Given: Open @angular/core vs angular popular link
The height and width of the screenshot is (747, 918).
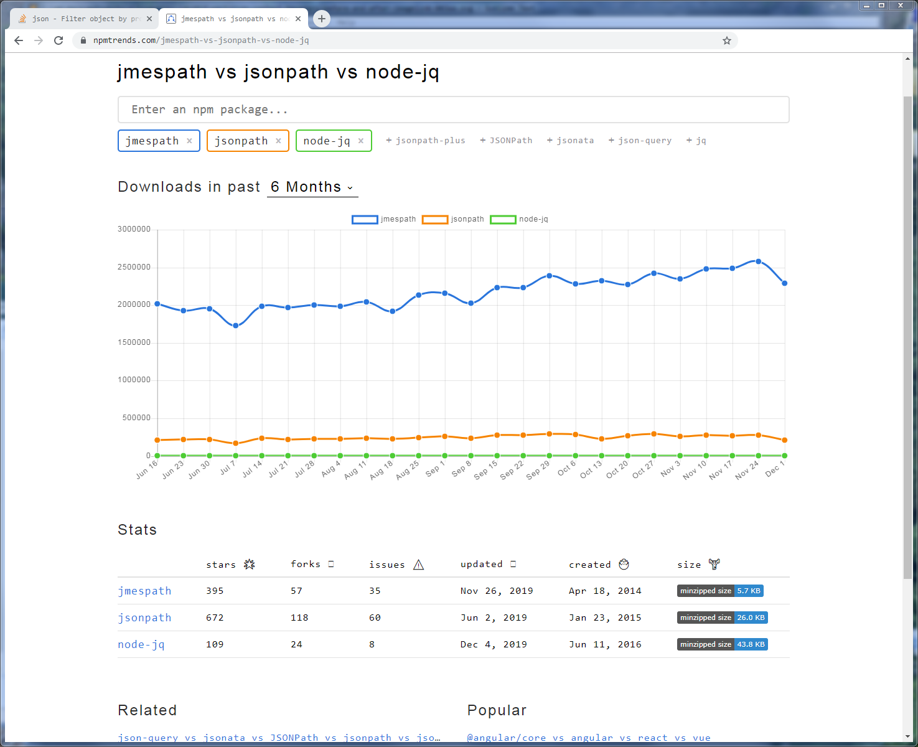Looking at the screenshot, I should click(x=589, y=738).
